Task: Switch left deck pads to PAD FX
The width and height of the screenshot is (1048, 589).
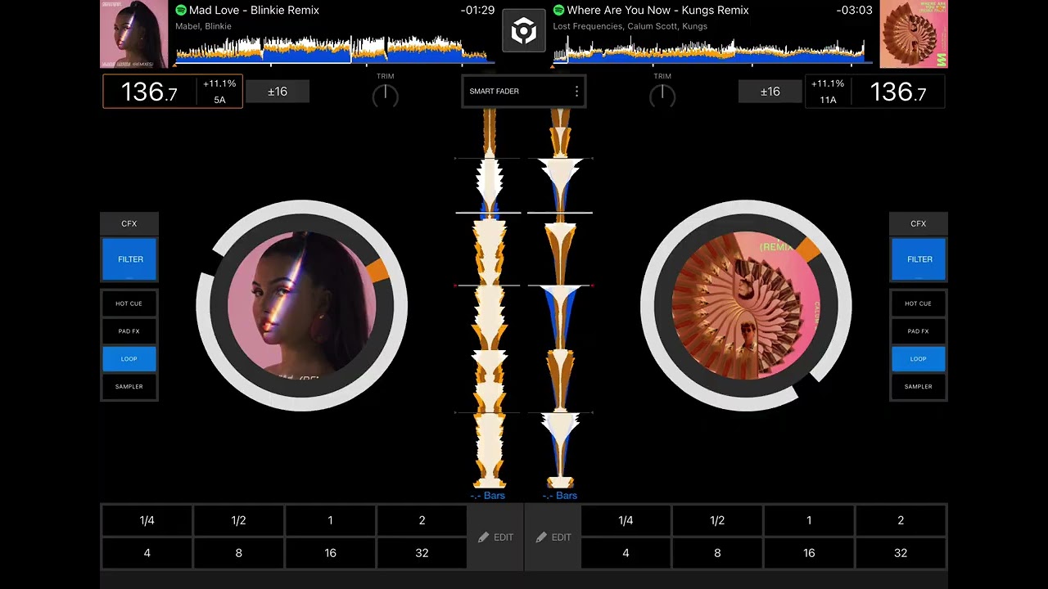Action: click(x=129, y=331)
